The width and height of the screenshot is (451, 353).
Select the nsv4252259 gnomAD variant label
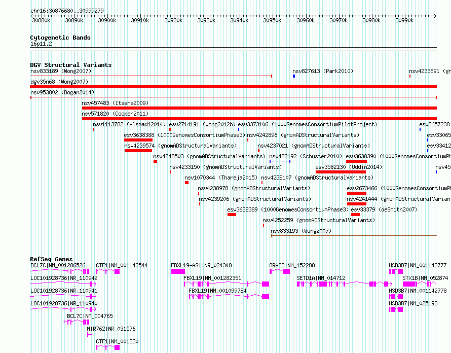coord(319,220)
